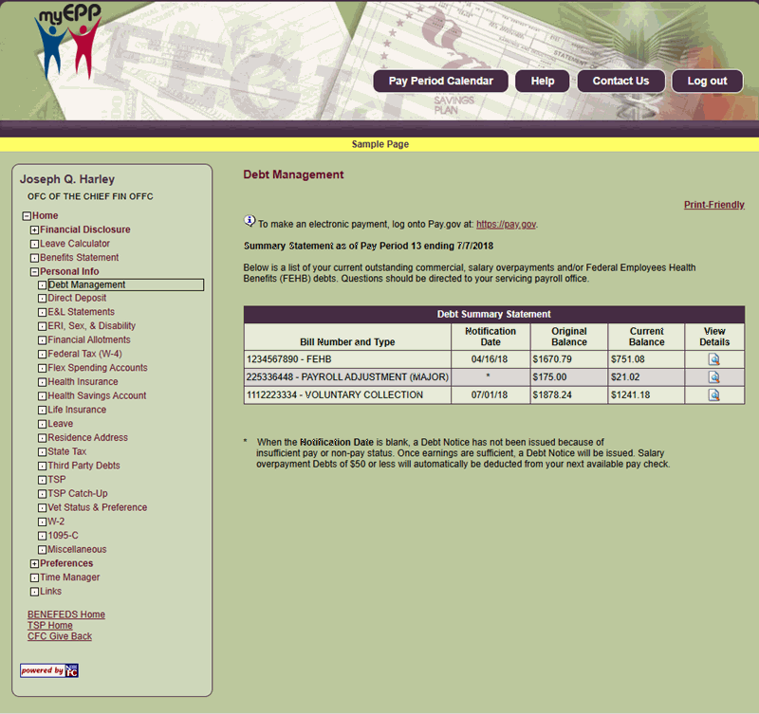The height and width of the screenshot is (714, 759).
Task: Log out of myEPP
Action: [707, 81]
